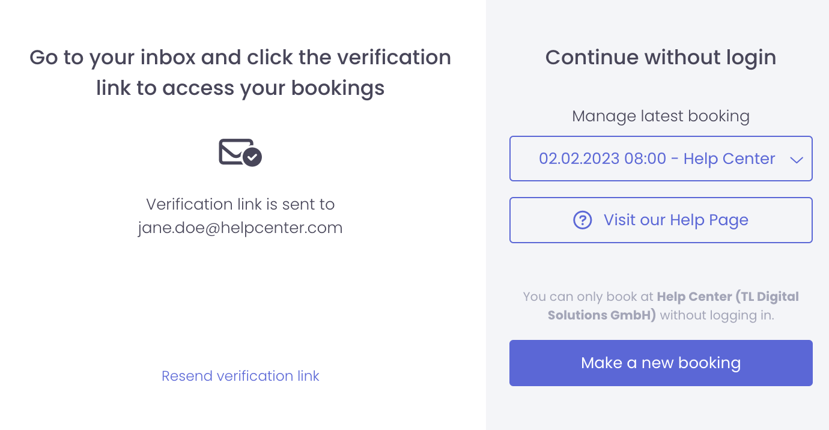Click the envelope verification icon
The width and height of the screenshot is (829, 430).
pos(235,151)
